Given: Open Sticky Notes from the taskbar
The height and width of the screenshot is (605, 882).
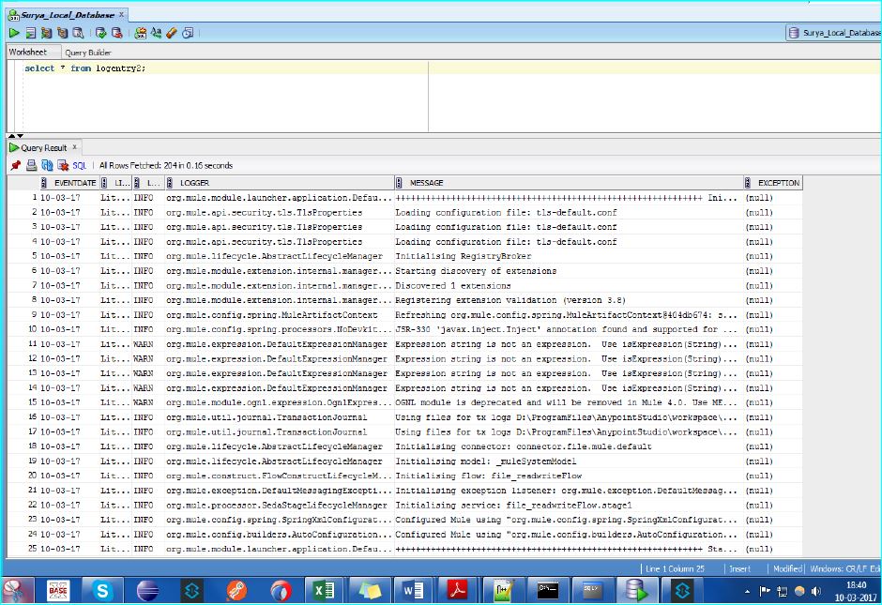Looking at the screenshot, I should [369, 590].
